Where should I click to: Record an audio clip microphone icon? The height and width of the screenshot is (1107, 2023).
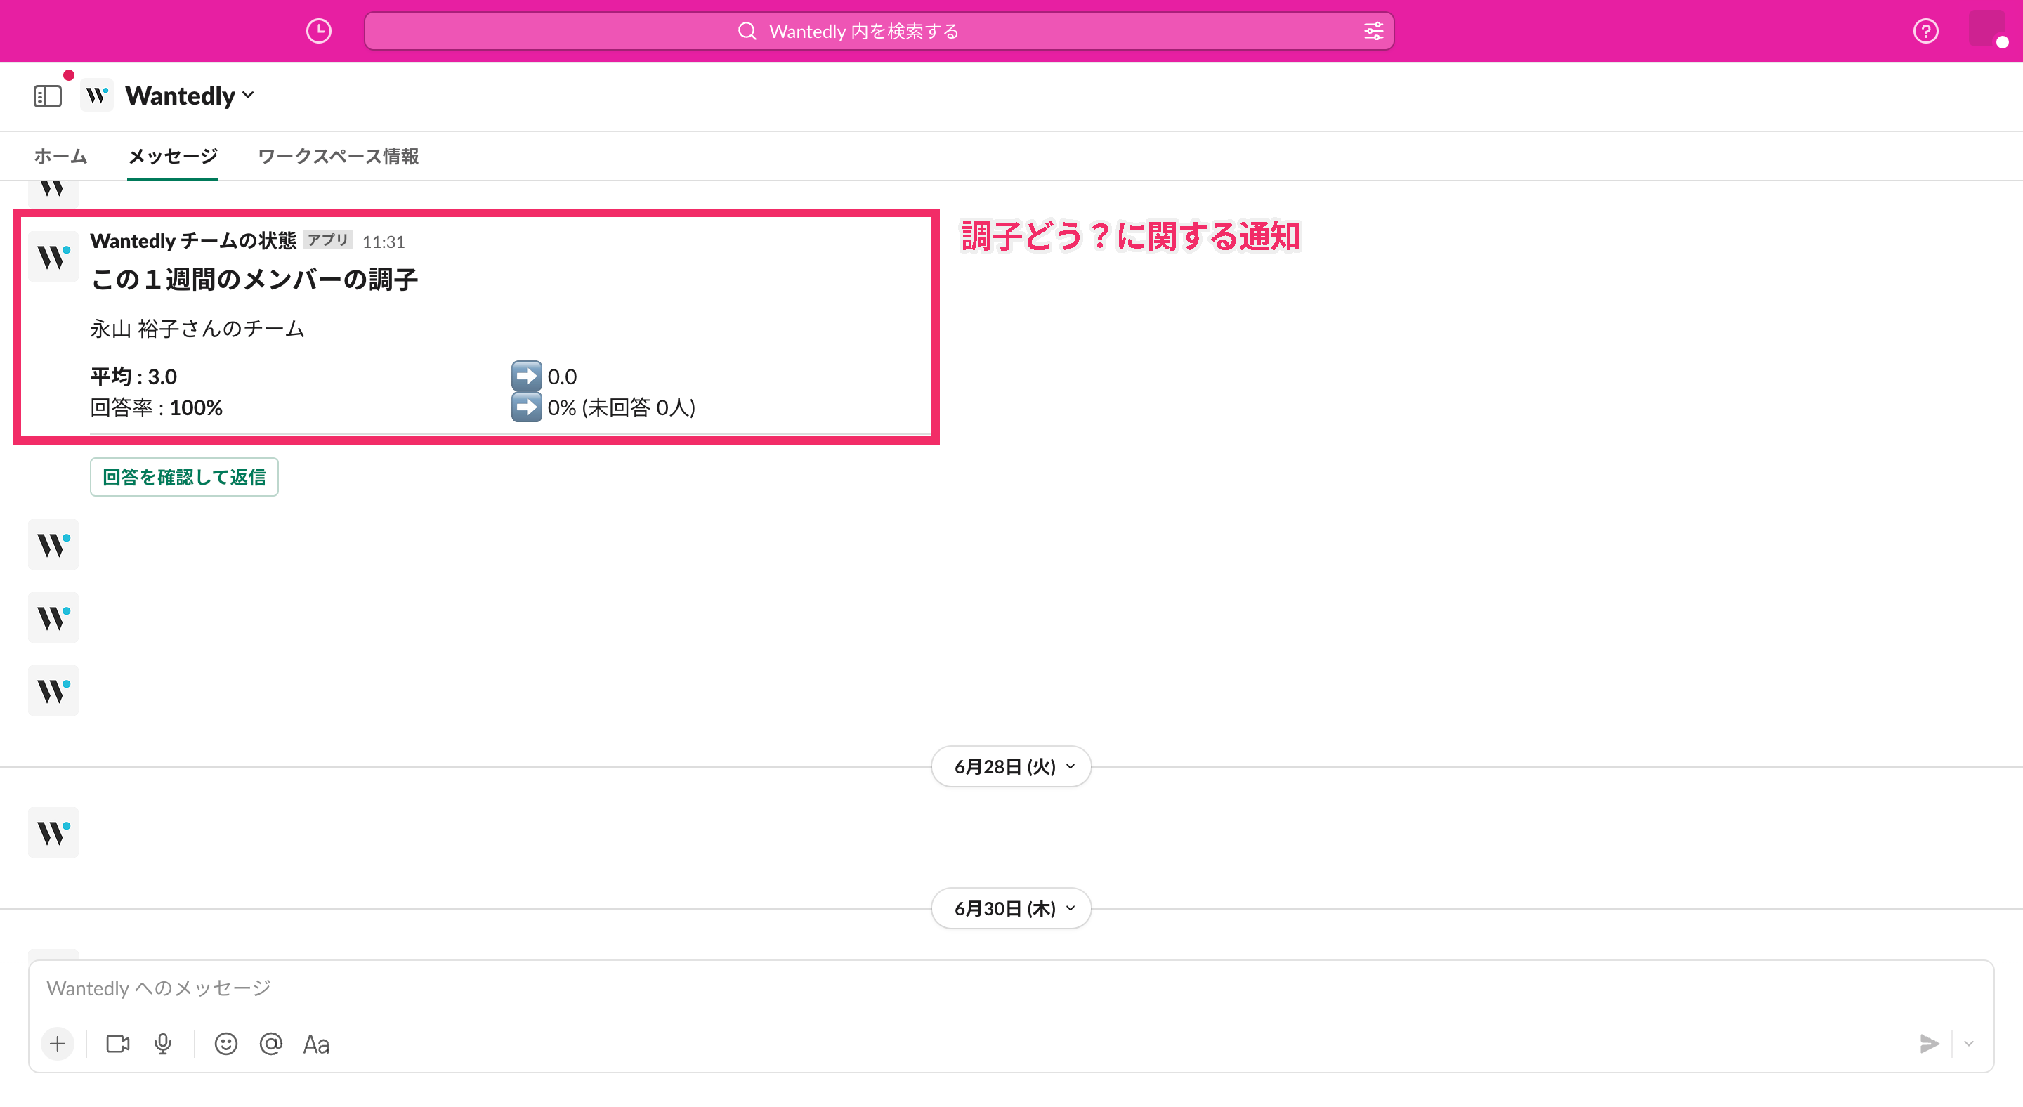pos(162,1043)
